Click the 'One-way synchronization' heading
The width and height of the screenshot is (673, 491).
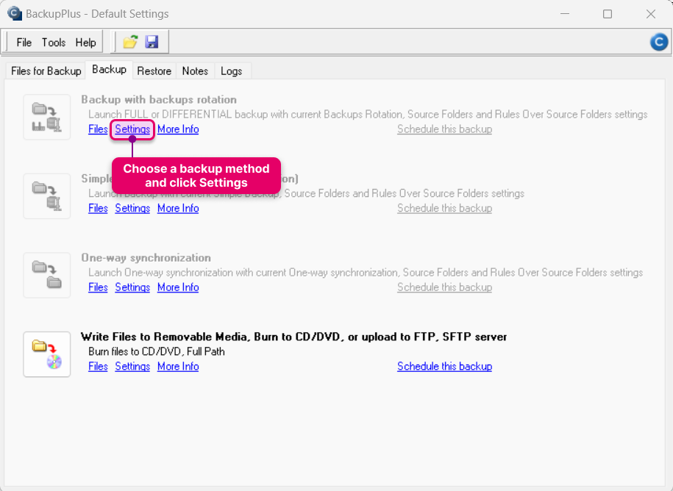click(146, 258)
